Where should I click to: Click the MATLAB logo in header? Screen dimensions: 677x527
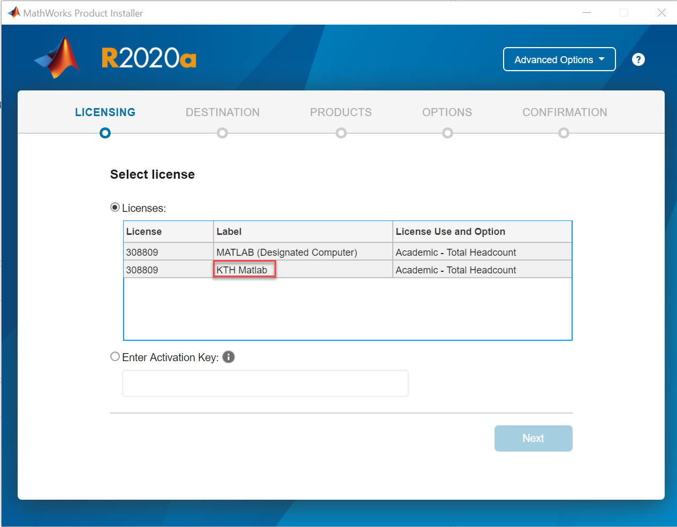pyautogui.click(x=58, y=58)
